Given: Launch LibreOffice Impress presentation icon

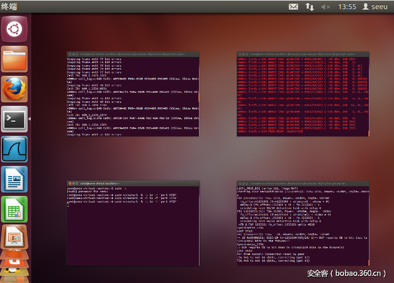Looking at the screenshot, I should click(14, 237).
